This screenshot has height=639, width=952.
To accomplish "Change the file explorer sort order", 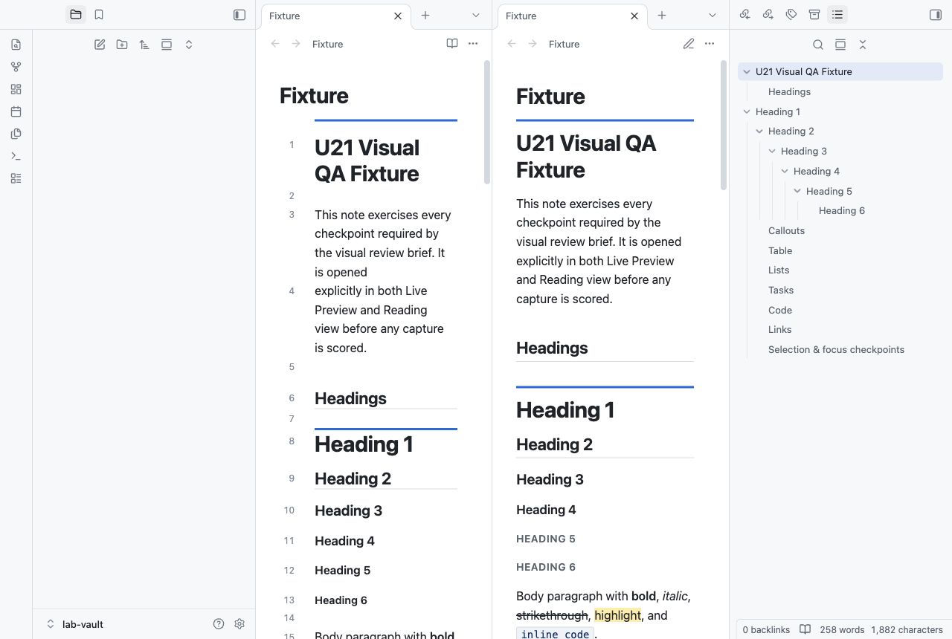I will click(144, 45).
